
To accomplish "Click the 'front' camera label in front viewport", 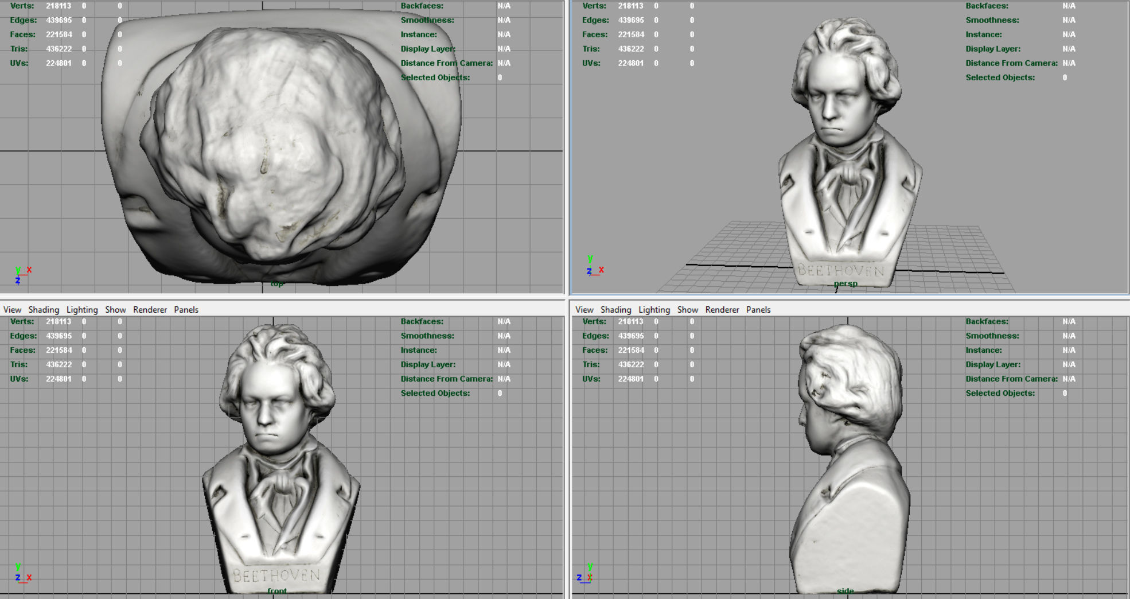I will tap(277, 591).
